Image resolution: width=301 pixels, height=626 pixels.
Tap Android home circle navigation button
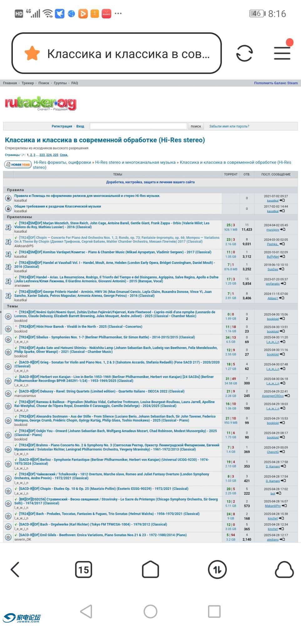click(150, 611)
